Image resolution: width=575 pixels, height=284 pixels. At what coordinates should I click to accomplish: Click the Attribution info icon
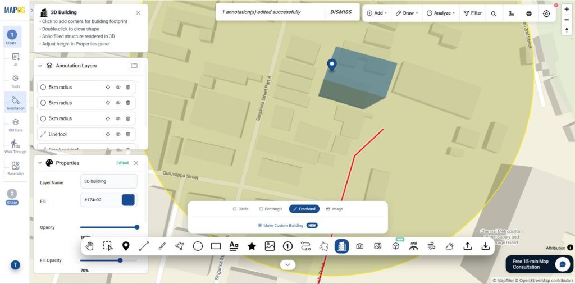tap(571, 248)
